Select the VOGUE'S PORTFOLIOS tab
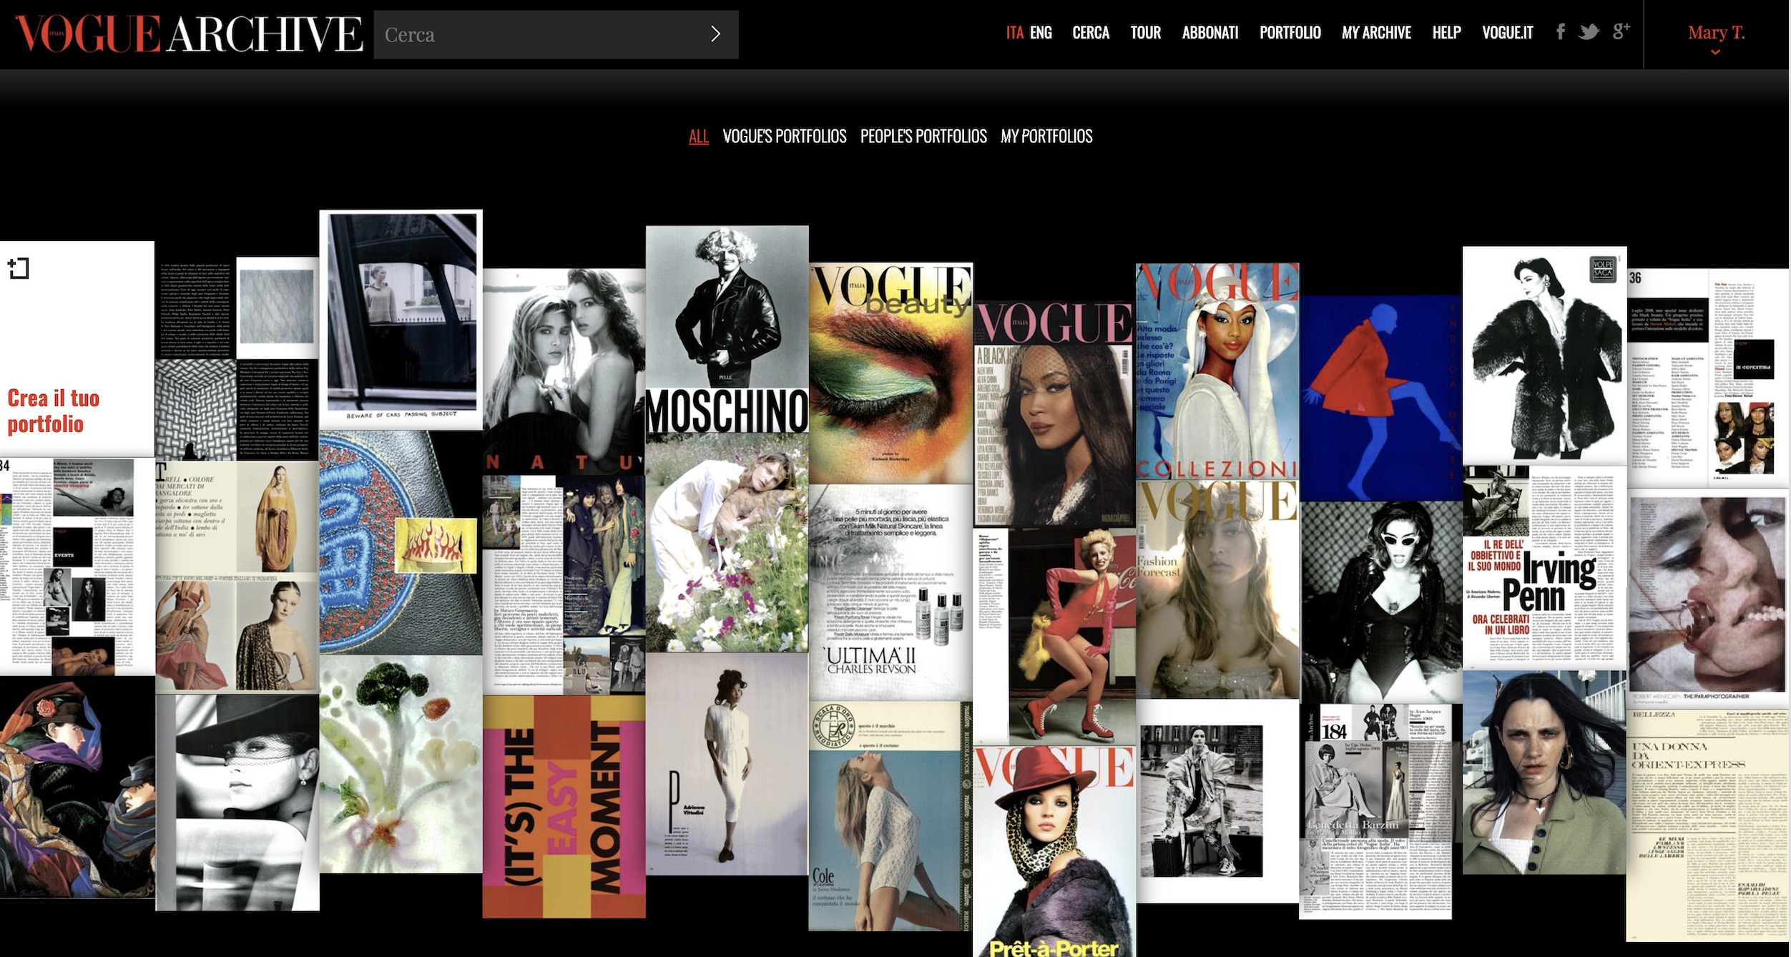The image size is (1791, 957). [785, 136]
